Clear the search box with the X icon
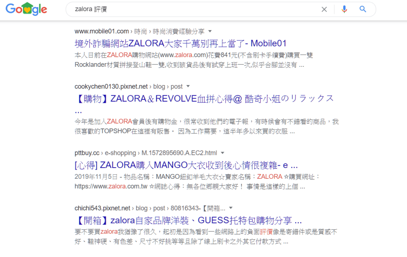The height and width of the screenshot is (257, 407). pyautogui.click(x=324, y=9)
